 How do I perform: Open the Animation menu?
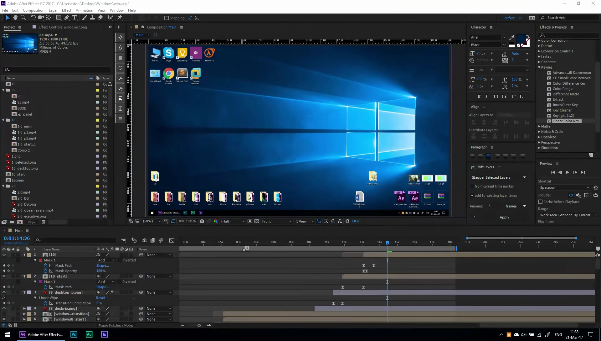[x=84, y=10]
